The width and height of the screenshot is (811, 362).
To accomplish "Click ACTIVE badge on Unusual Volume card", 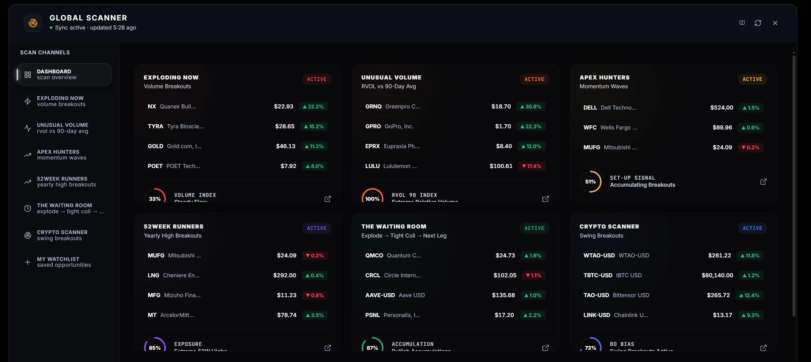I will pos(534,79).
